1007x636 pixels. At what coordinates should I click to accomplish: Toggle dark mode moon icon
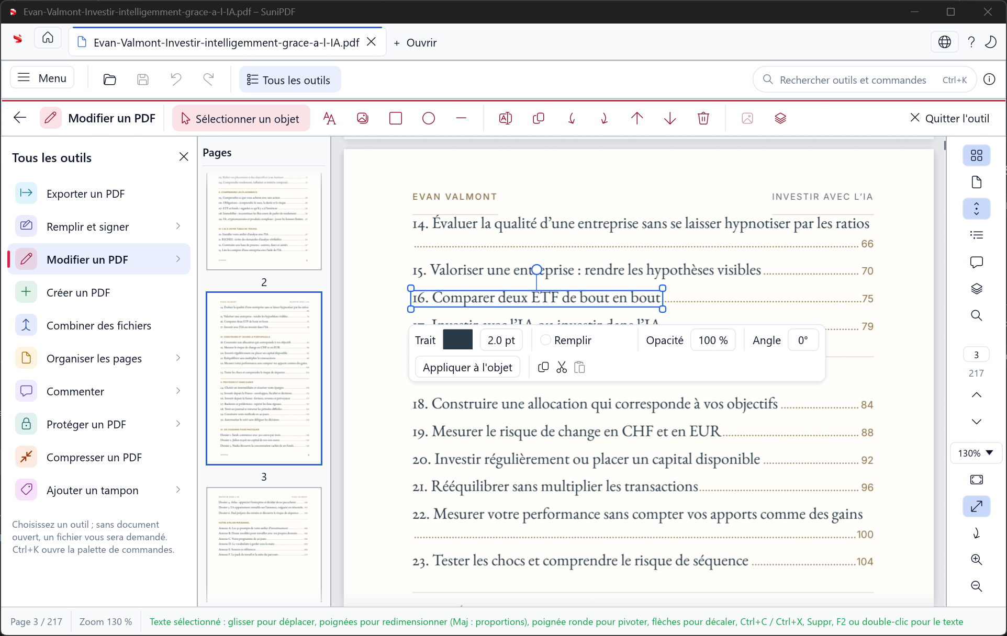coord(991,42)
